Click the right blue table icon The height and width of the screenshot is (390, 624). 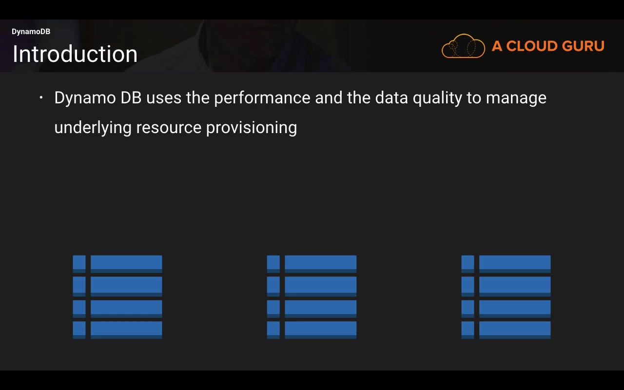[506, 296]
